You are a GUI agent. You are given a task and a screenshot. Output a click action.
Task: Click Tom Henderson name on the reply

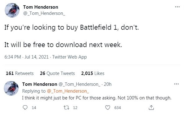click(x=40, y=84)
